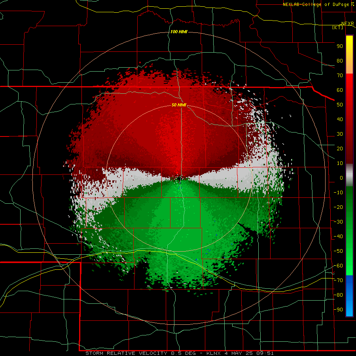Click the 0.5 DEG elevation angle text

coord(185,353)
